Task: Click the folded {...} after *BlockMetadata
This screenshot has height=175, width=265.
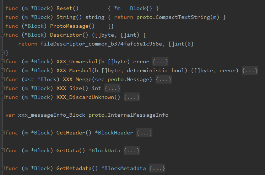Action: pyautogui.click(x=157, y=168)
